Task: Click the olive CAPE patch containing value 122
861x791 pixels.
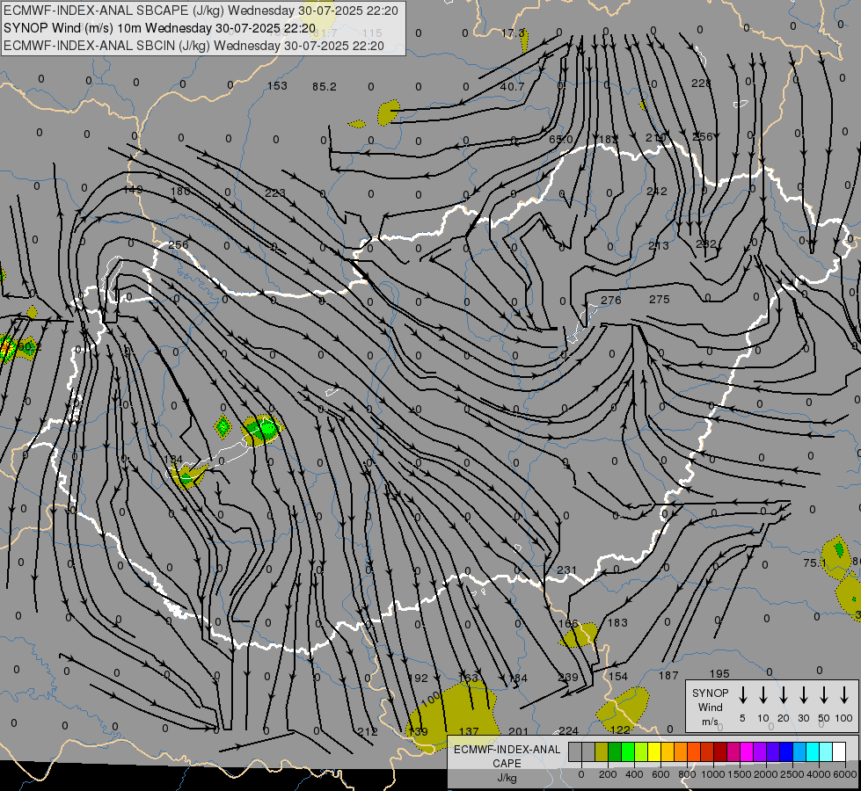Action: click(x=622, y=711)
